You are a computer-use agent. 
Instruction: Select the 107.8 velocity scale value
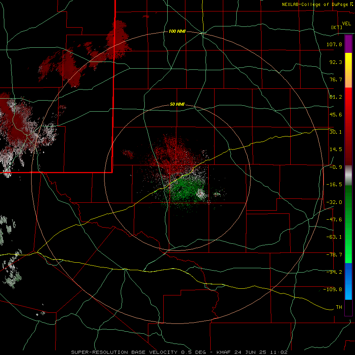(334, 44)
